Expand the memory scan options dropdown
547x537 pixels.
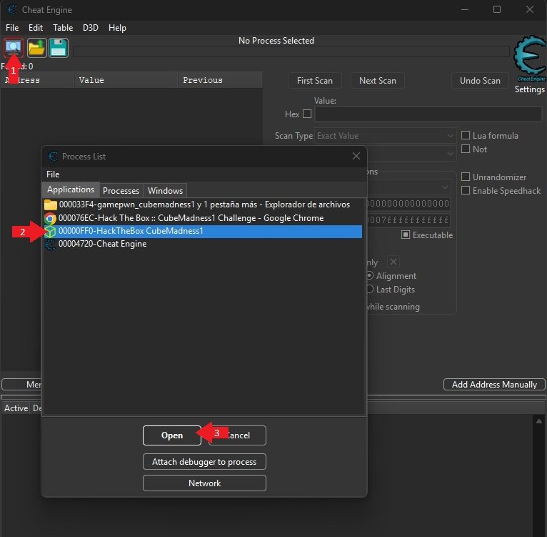tap(409, 187)
